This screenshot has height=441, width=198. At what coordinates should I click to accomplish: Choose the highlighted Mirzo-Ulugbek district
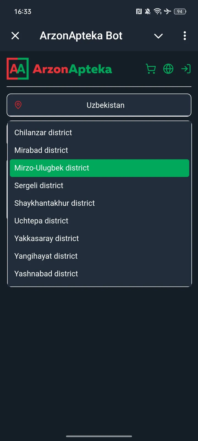tap(52, 168)
